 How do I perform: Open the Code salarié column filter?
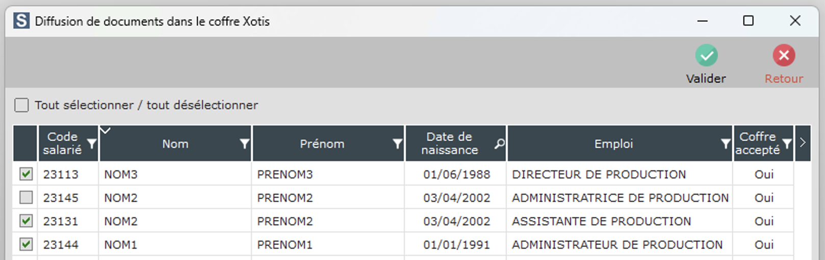92,144
